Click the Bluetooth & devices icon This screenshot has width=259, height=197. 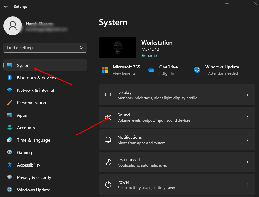click(x=10, y=78)
